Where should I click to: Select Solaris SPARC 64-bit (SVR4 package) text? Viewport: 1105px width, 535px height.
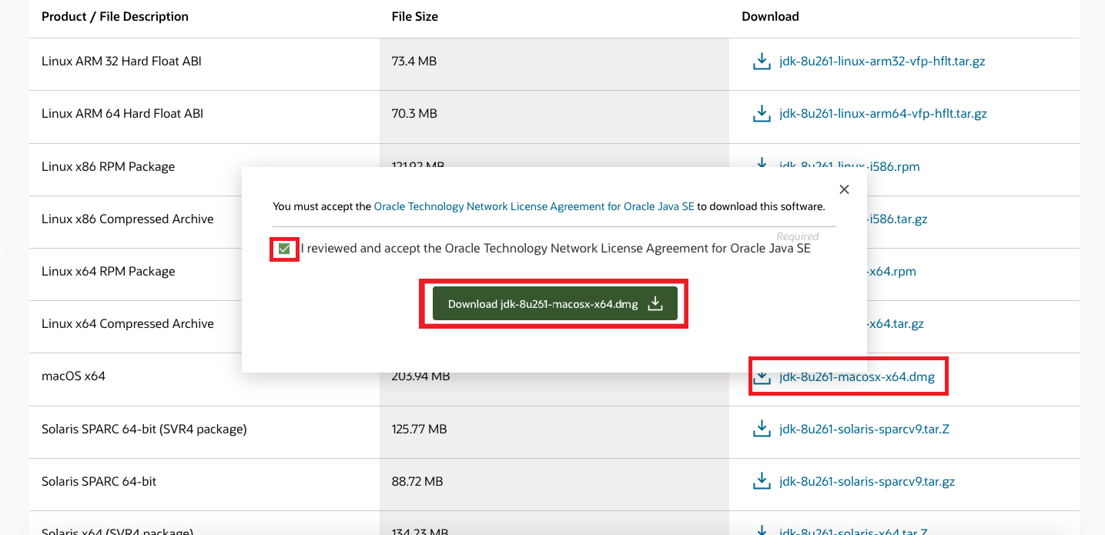(144, 429)
